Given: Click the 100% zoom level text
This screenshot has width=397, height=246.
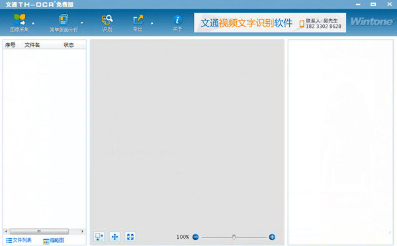Looking at the screenshot, I should (183, 237).
